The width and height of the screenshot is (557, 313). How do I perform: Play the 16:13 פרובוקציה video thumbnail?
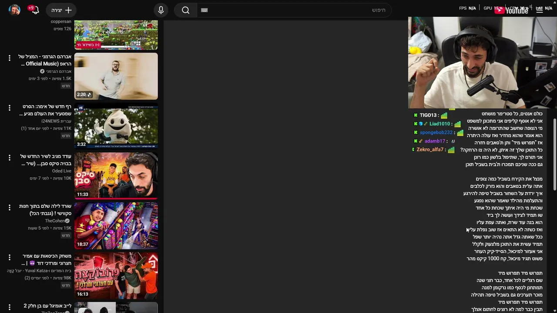tap(116, 276)
